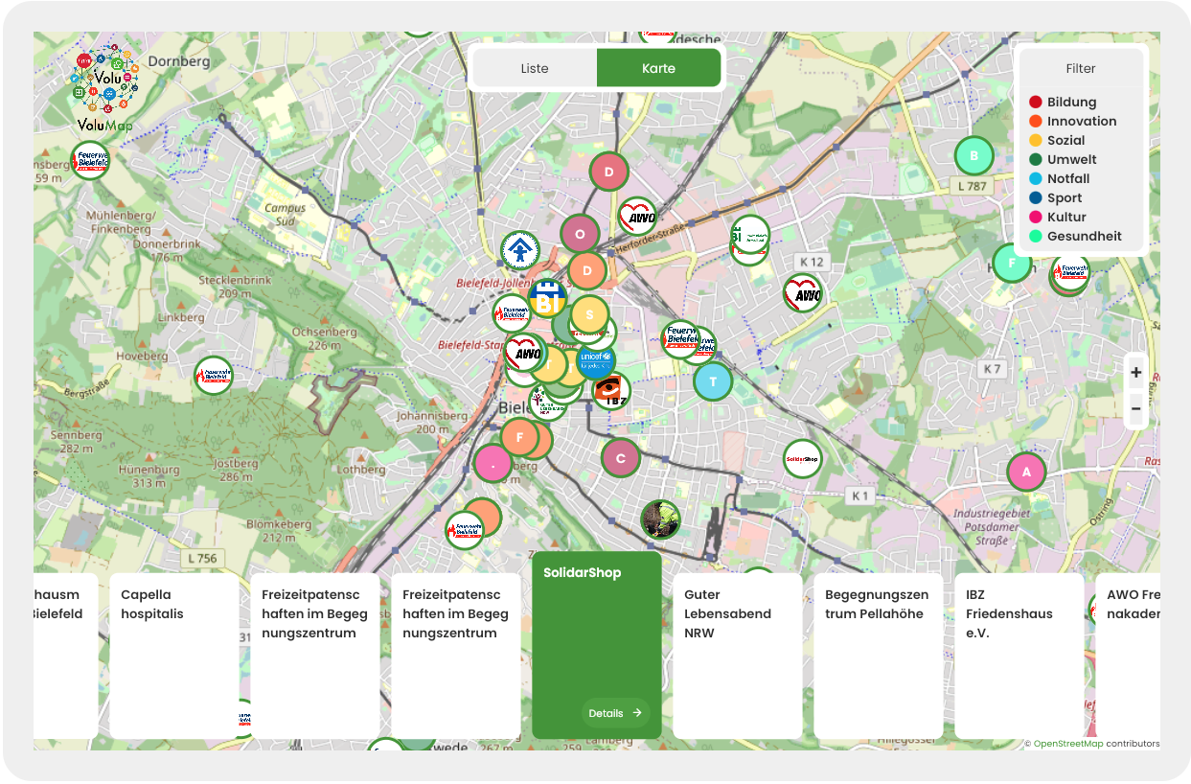Select the SolidarShop map marker
1191x784 pixels.
point(802,459)
